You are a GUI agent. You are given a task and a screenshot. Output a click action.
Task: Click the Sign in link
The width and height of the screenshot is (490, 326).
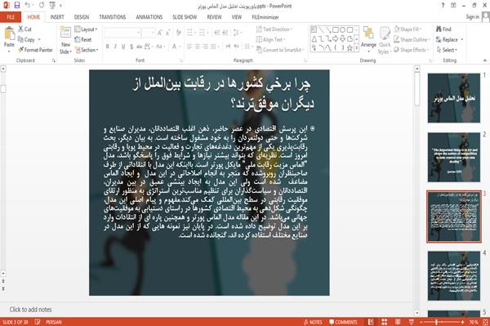click(472, 17)
